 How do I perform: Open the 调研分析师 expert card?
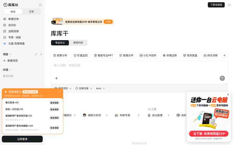[92, 115]
